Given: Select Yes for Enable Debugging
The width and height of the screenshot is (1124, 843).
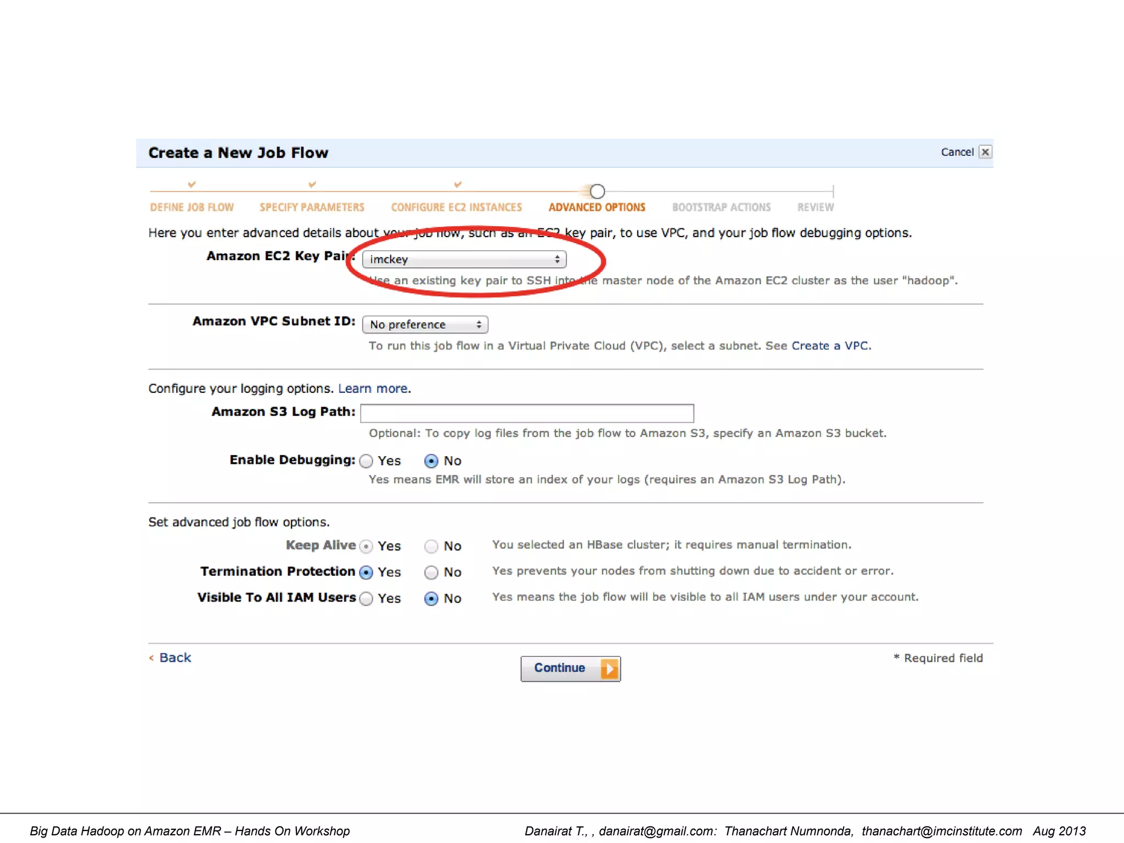Looking at the screenshot, I should click(x=367, y=461).
